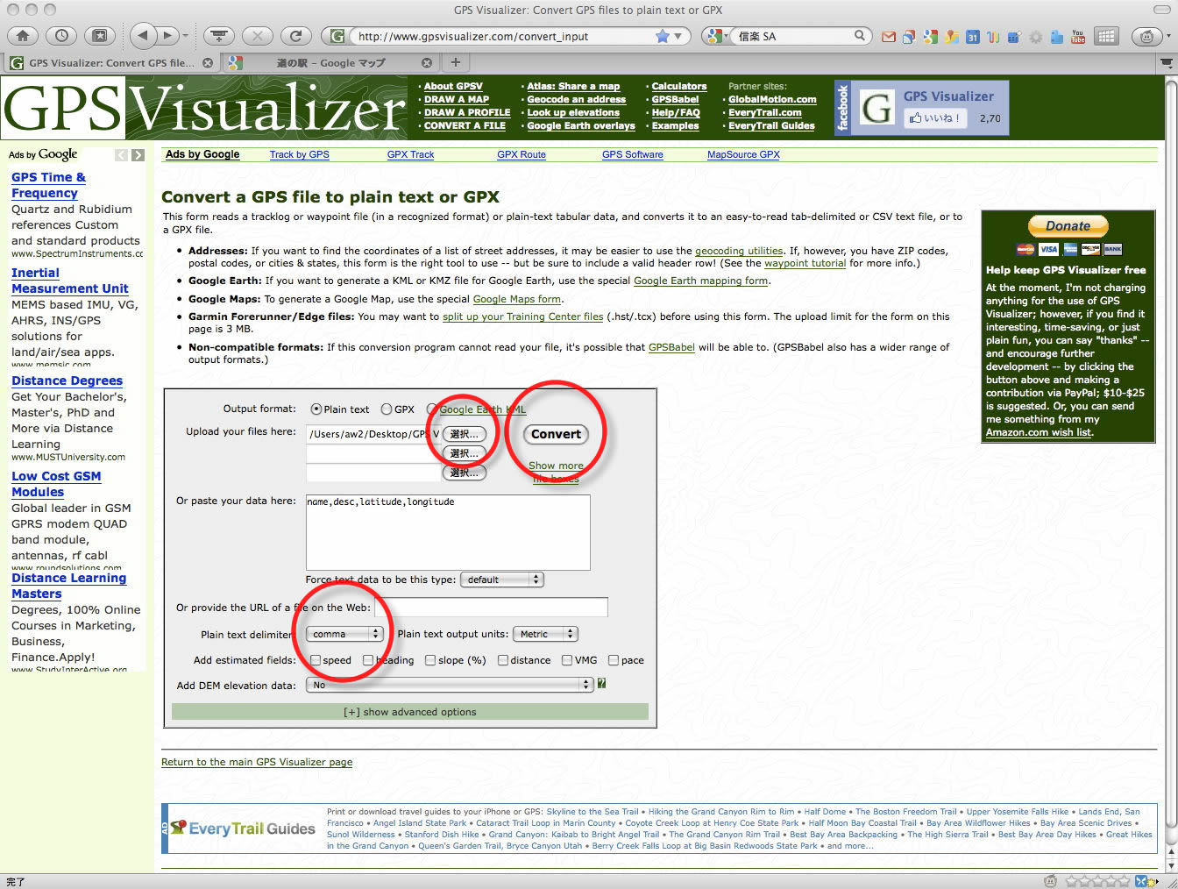This screenshot has height=889, width=1178.
Task: Select Google Earth KML output format
Action: tap(431, 409)
